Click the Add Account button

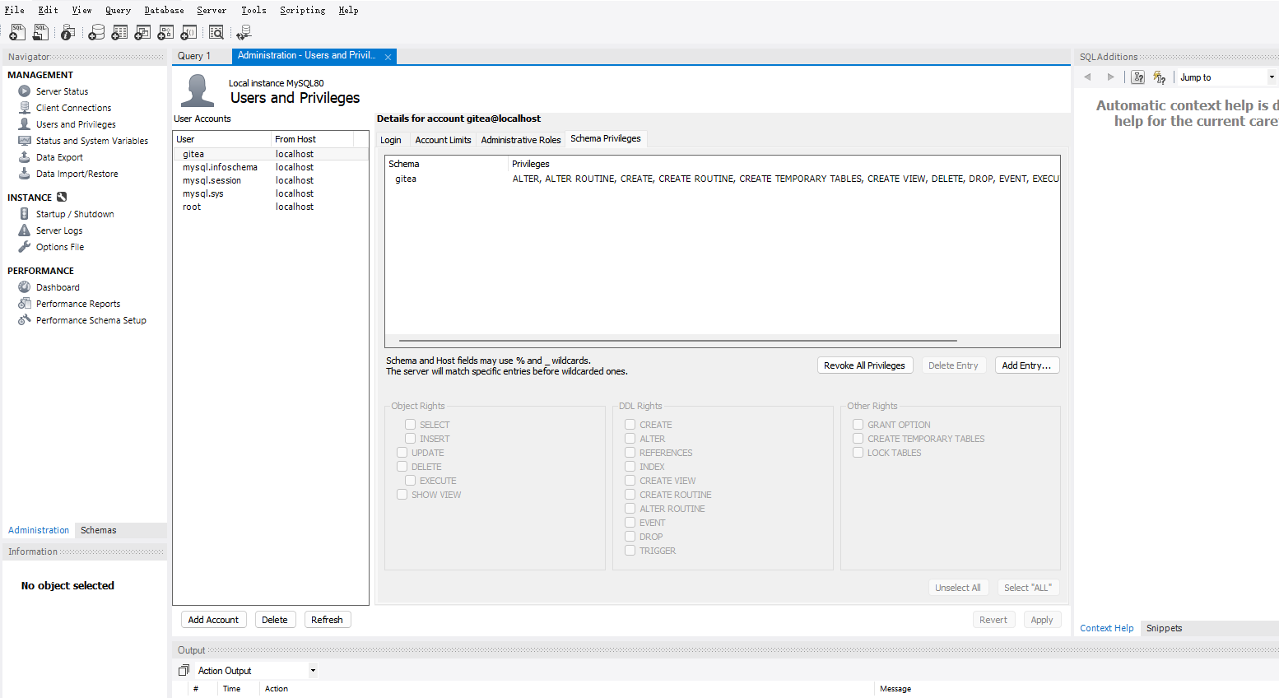pos(213,620)
